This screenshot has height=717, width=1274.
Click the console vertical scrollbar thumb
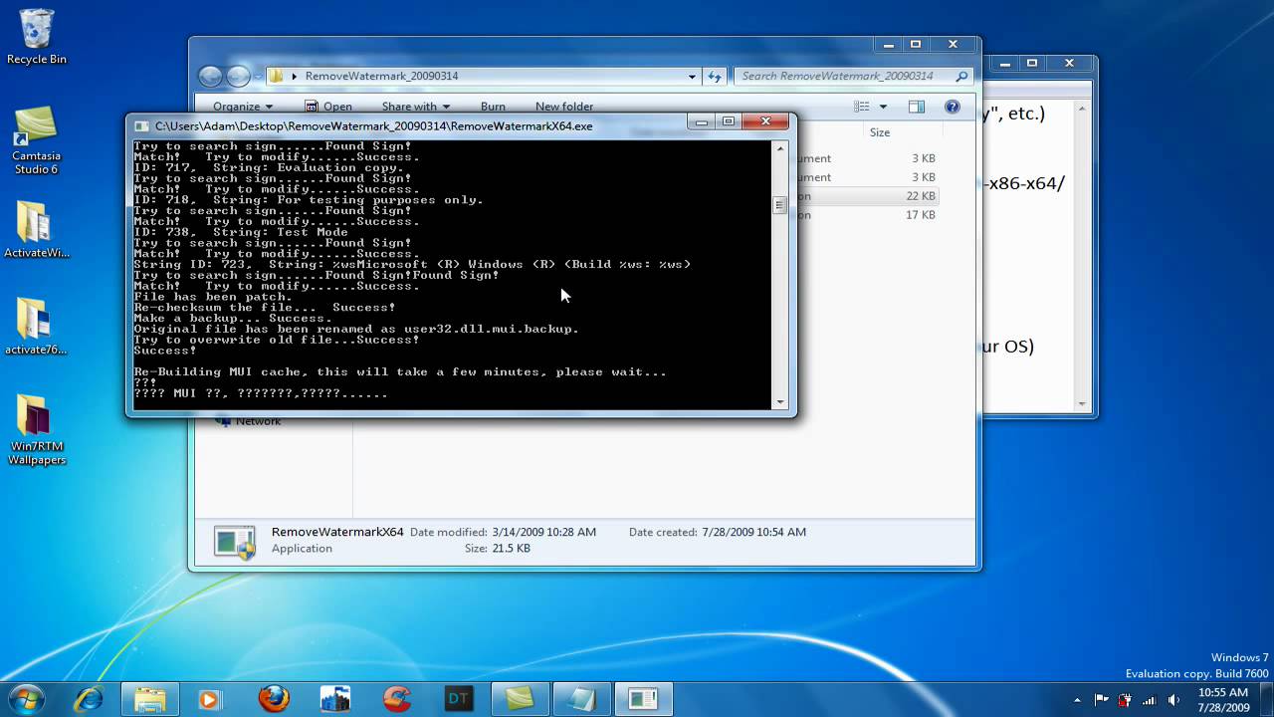780,206
